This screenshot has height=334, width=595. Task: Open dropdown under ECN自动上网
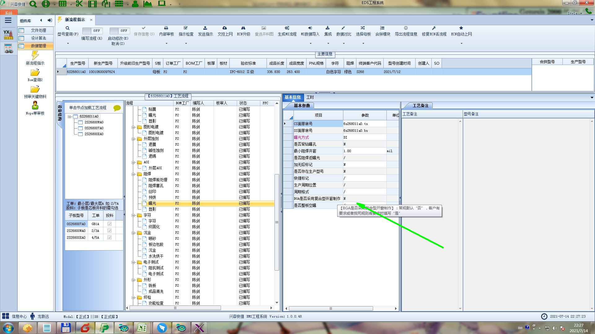(x=461, y=44)
